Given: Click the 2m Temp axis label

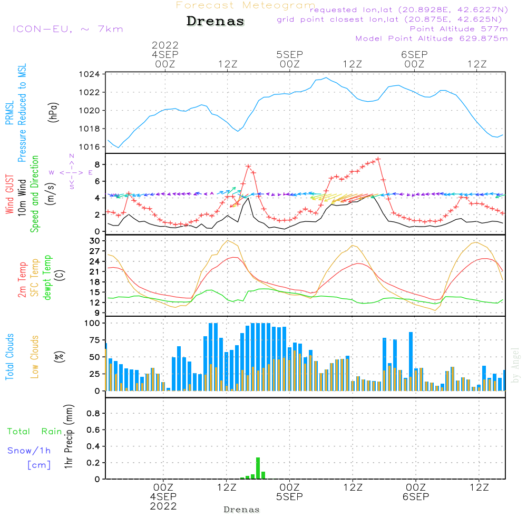Looking at the screenshot, I should [x=22, y=280].
